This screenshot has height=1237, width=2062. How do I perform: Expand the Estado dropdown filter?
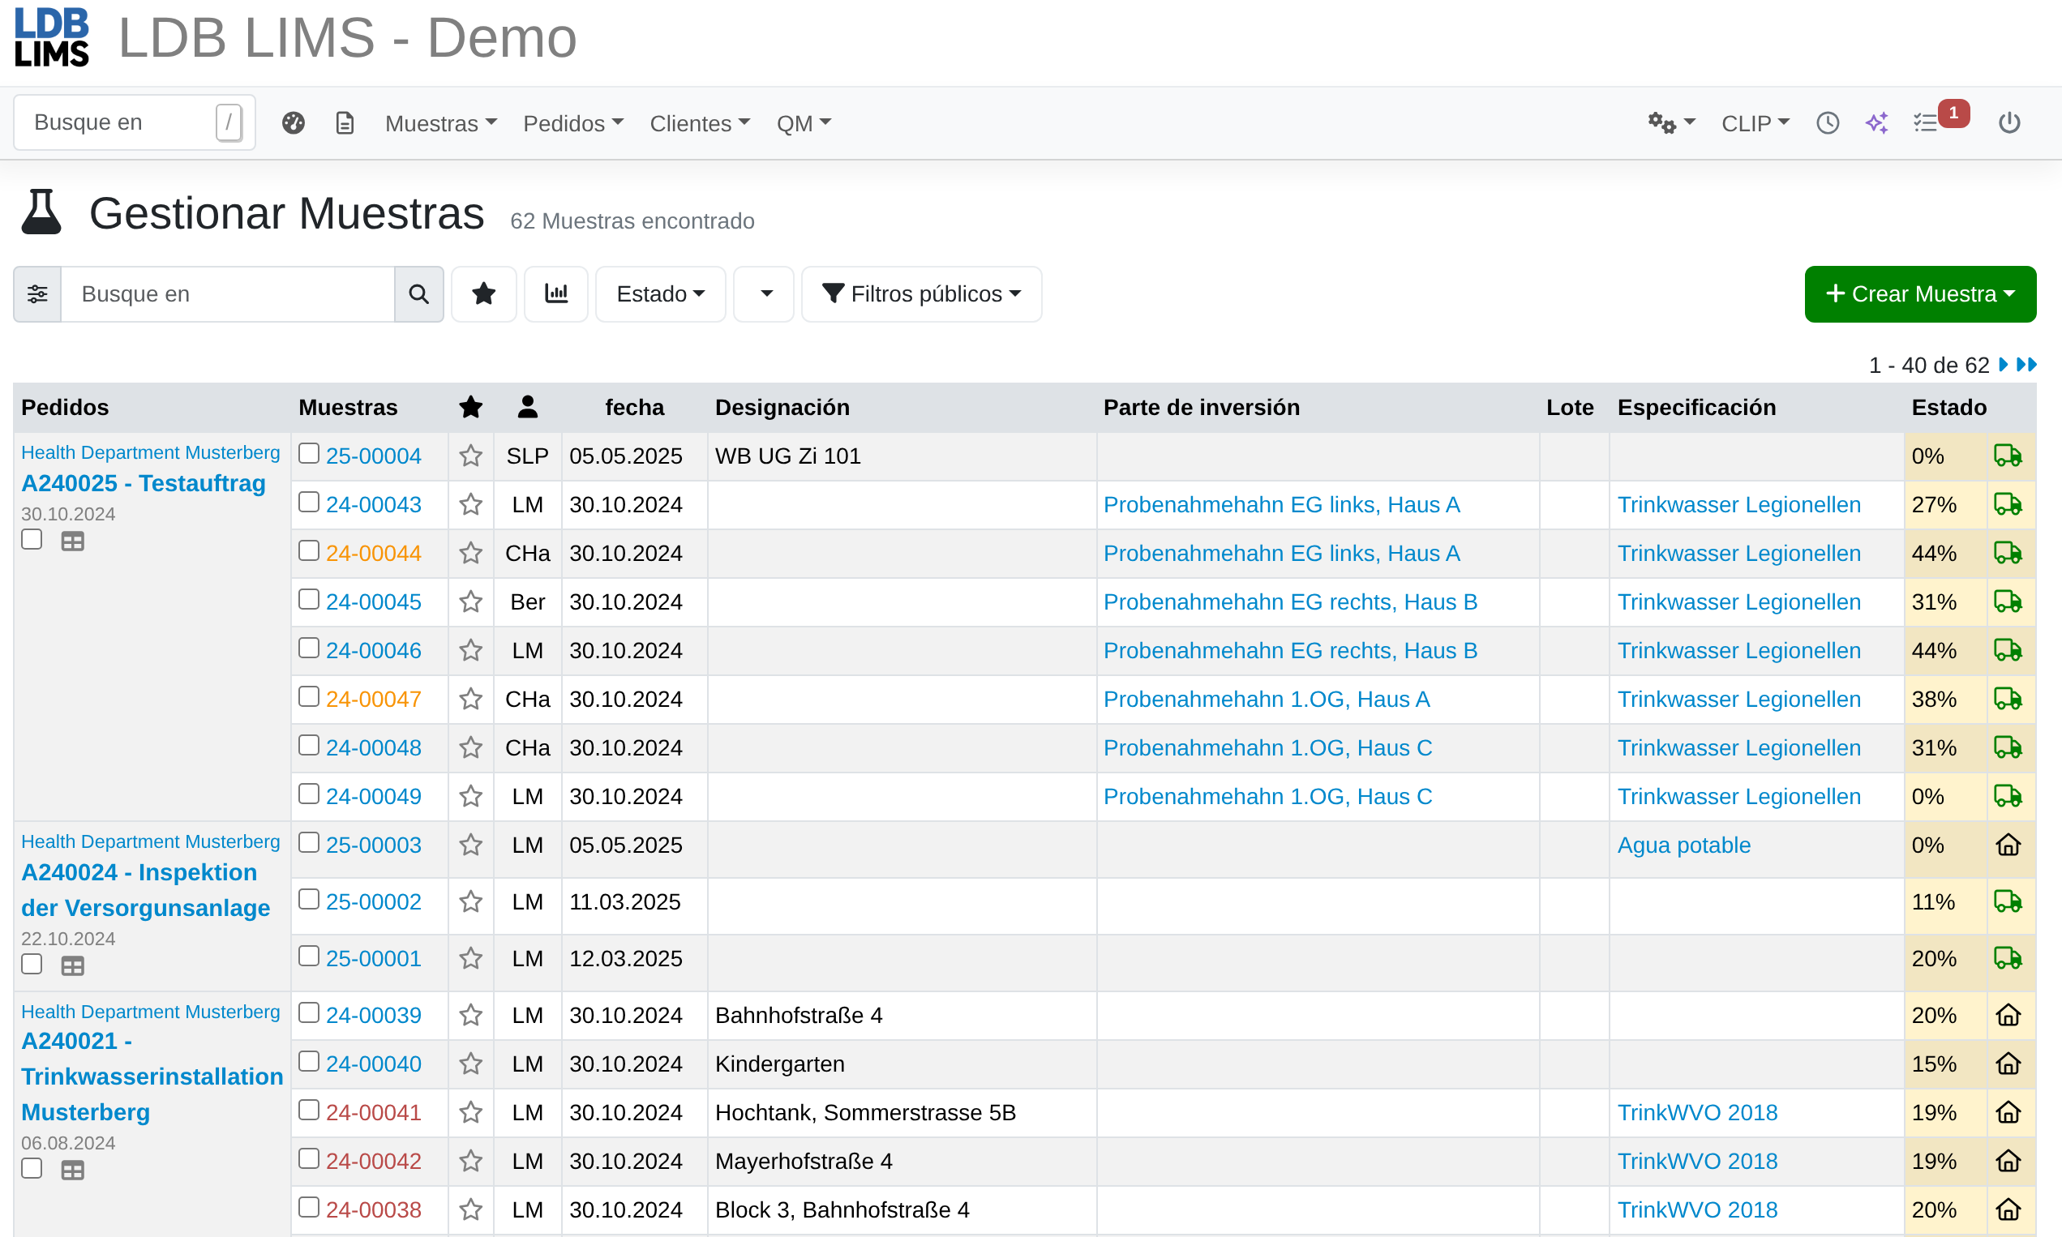(660, 294)
